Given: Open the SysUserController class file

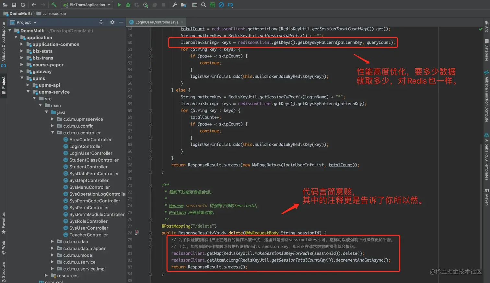Looking at the screenshot, I should click(88, 228).
